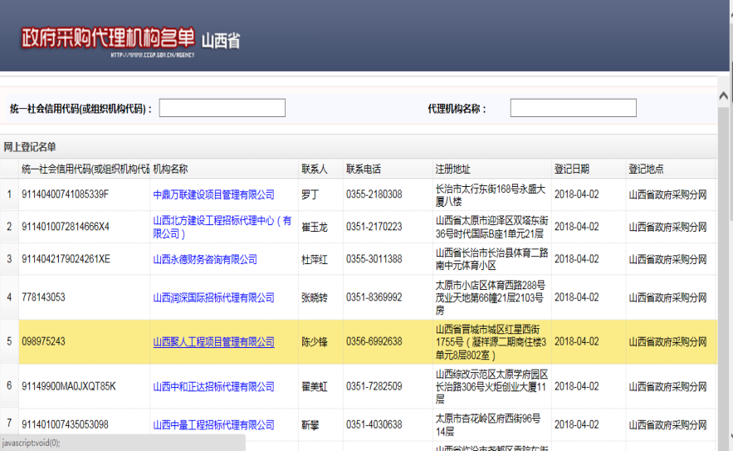Click row number 1 cell

(9, 194)
